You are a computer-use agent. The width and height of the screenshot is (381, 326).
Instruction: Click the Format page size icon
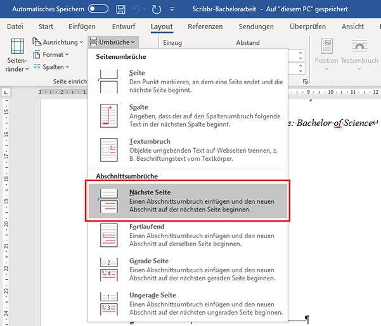[36, 54]
